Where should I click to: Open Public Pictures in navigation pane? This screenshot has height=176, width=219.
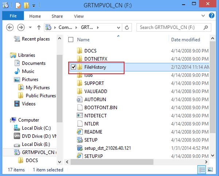(41, 96)
